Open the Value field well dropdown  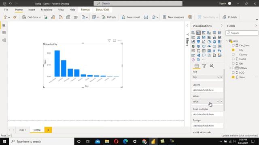click(218, 101)
